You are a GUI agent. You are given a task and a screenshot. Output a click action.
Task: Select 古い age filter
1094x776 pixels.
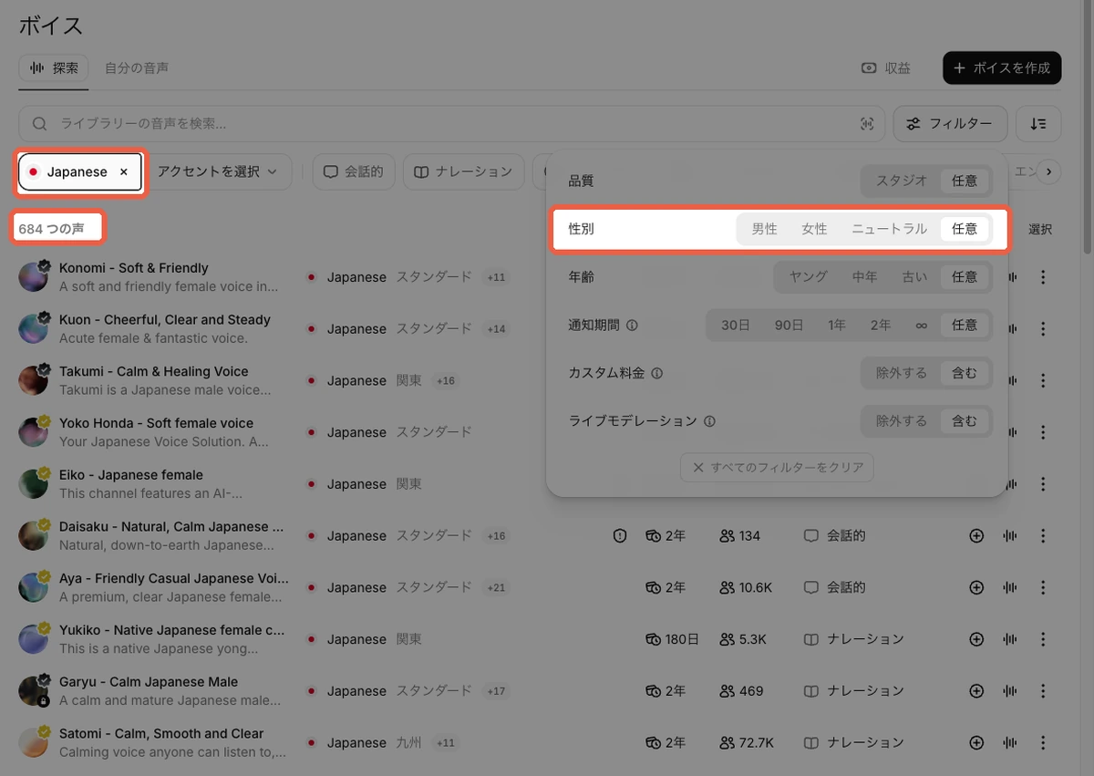[x=914, y=276]
